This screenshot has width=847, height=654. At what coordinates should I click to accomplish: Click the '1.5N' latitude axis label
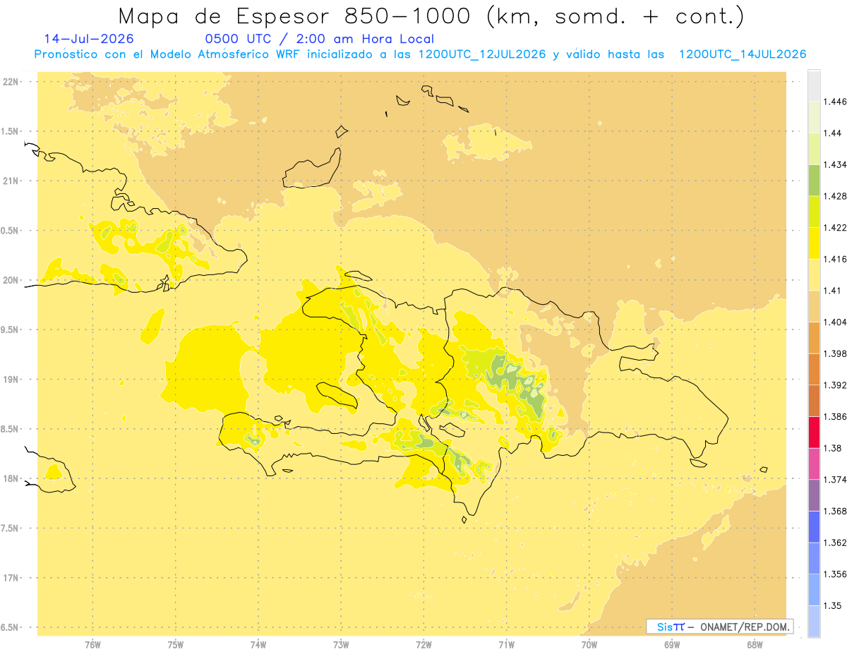point(11,131)
